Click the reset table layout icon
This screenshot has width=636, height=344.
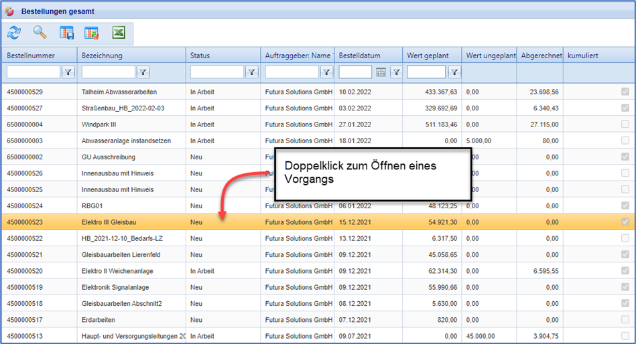point(92,33)
